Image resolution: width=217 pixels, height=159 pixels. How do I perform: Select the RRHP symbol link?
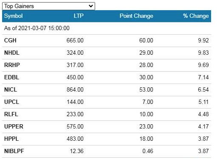(12, 65)
